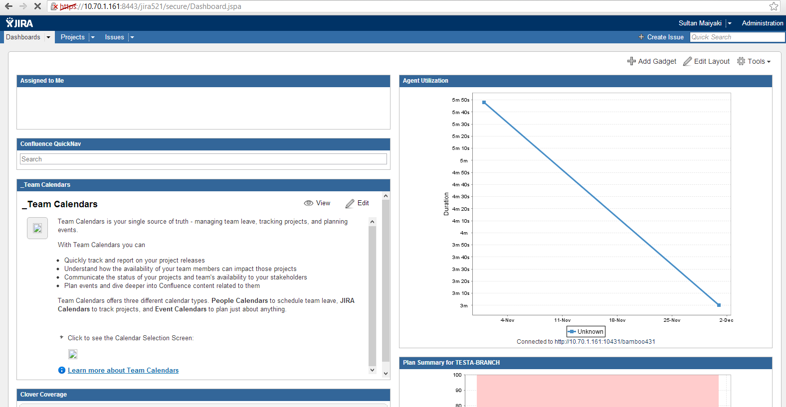Open the Issues menu

pyautogui.click(x=114, y=37)
